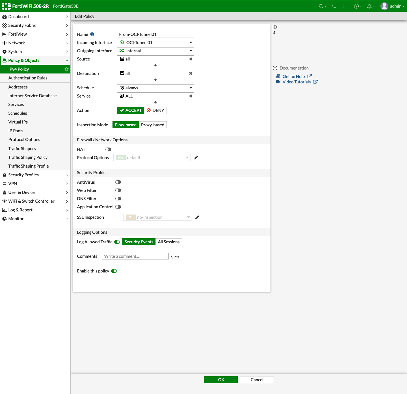The height and width of the screenshot is (394, 407).
Task: Open the notifications bell
Action: [371, 6]
